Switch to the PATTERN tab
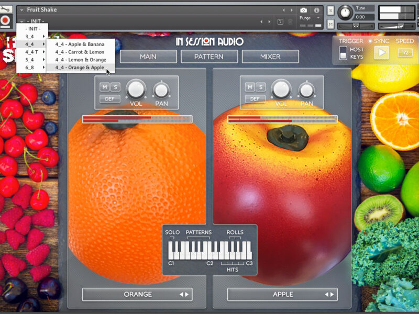The image size is (419, 314). [209, 57]
